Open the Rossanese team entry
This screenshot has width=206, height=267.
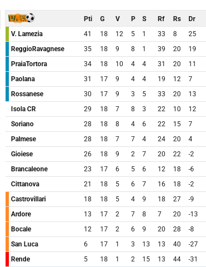coord(27,94)
